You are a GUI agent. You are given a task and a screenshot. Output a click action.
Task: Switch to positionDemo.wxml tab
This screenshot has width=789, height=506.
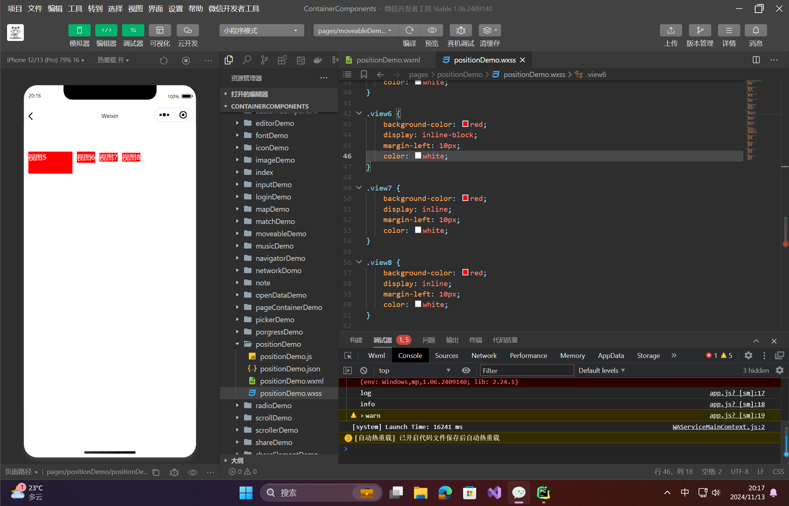[x=388, y=60]
